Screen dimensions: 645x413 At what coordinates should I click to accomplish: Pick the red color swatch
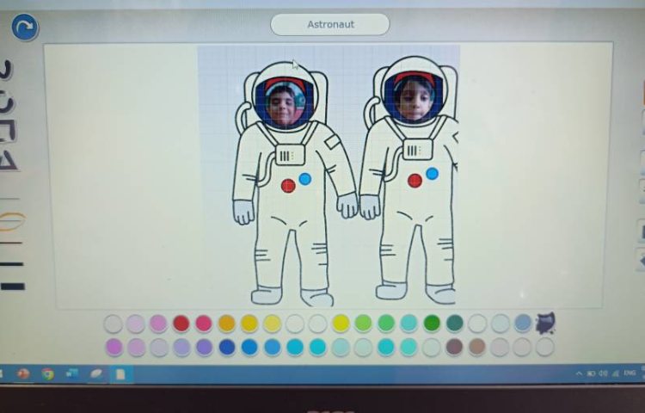pyautogui.click(x=181, y=324)
